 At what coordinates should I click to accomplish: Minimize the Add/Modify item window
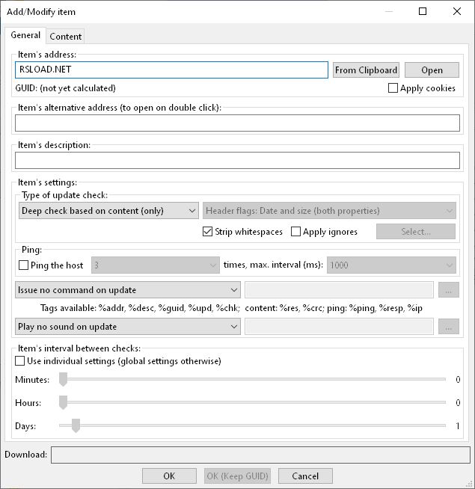[388, 11]
